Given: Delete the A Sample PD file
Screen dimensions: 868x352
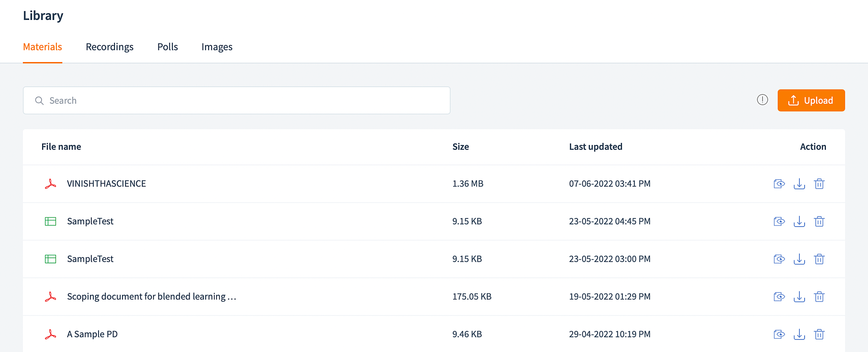Looking at the screenshot, I should point(819,334).
